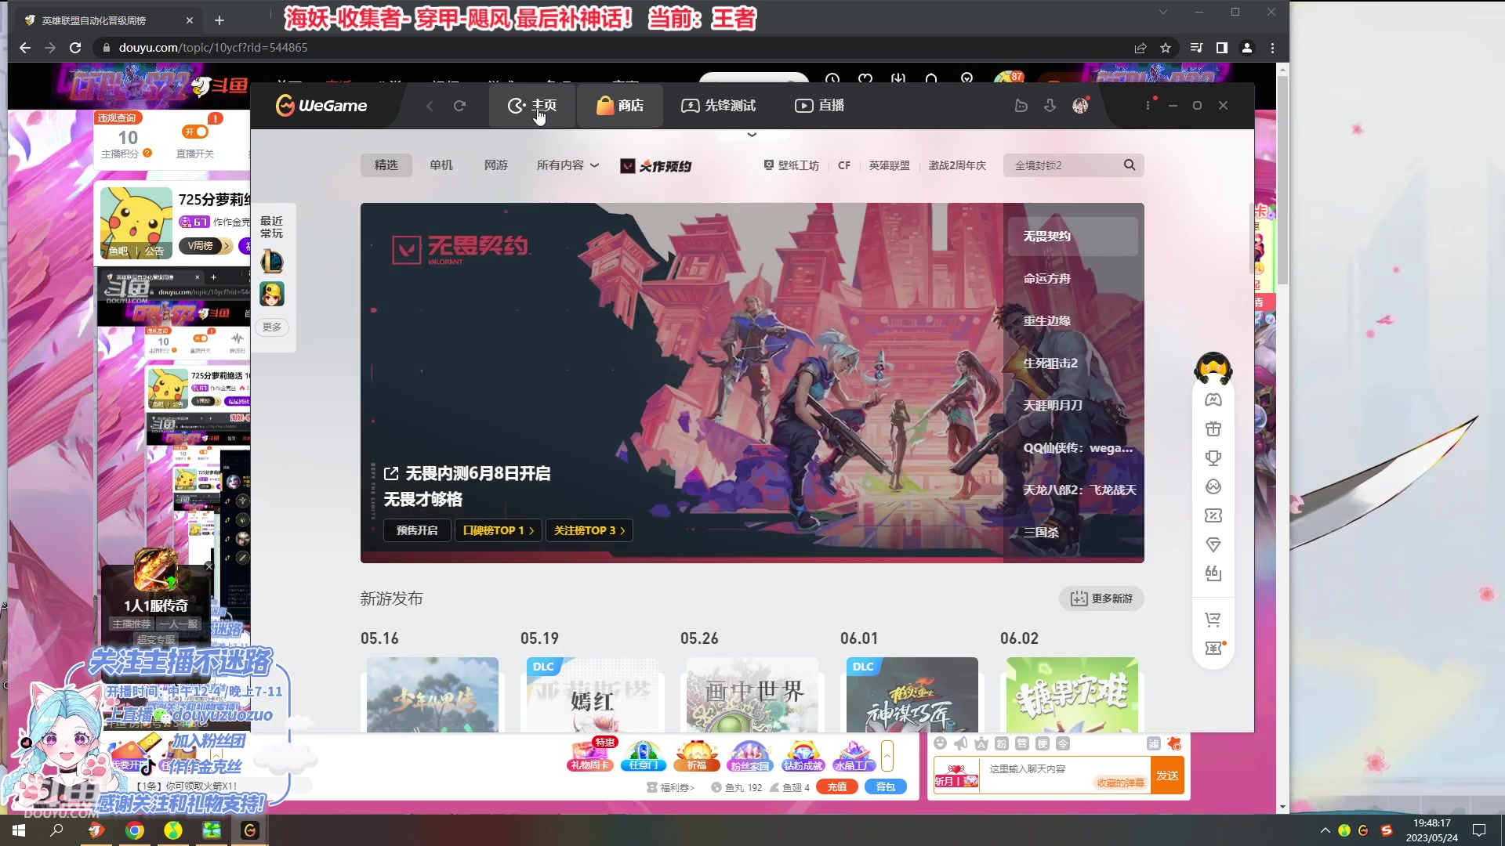Expand the collapsed chevron under WeGame header
This screenshot has width=1505, height=846.
click(752, 135)
